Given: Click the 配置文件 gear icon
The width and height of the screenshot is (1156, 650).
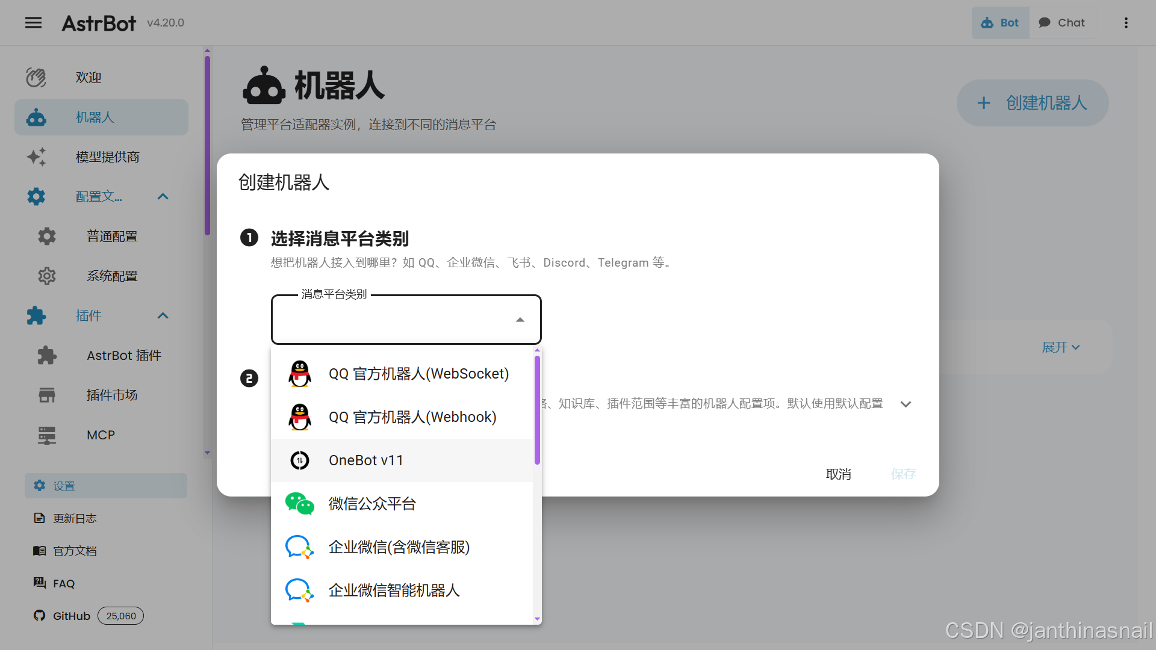Looking at the screenshot, I should [x=36, y=197].
